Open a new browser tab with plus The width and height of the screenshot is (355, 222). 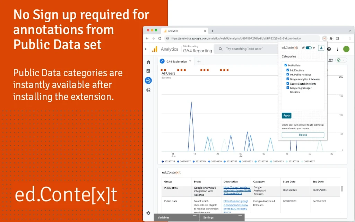(213, 31)
